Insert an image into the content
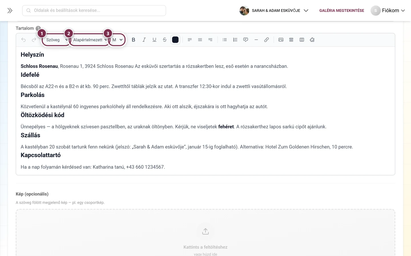The image size is (411, 256). click(281, 40)
